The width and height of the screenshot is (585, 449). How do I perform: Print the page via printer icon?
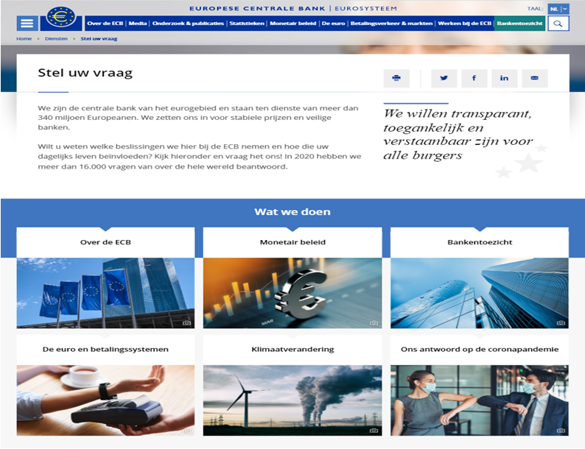coord(396,78)
